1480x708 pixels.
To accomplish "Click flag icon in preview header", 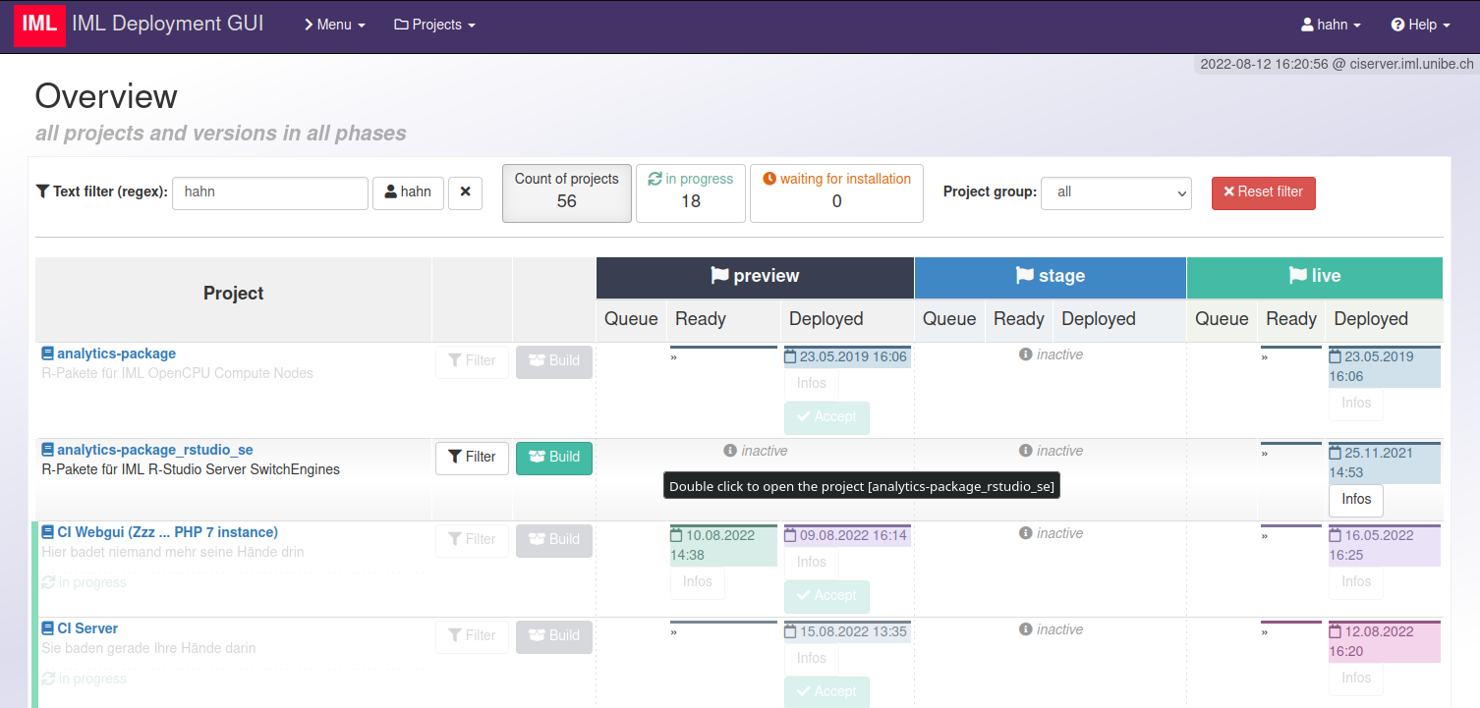I will pos(719,276).
